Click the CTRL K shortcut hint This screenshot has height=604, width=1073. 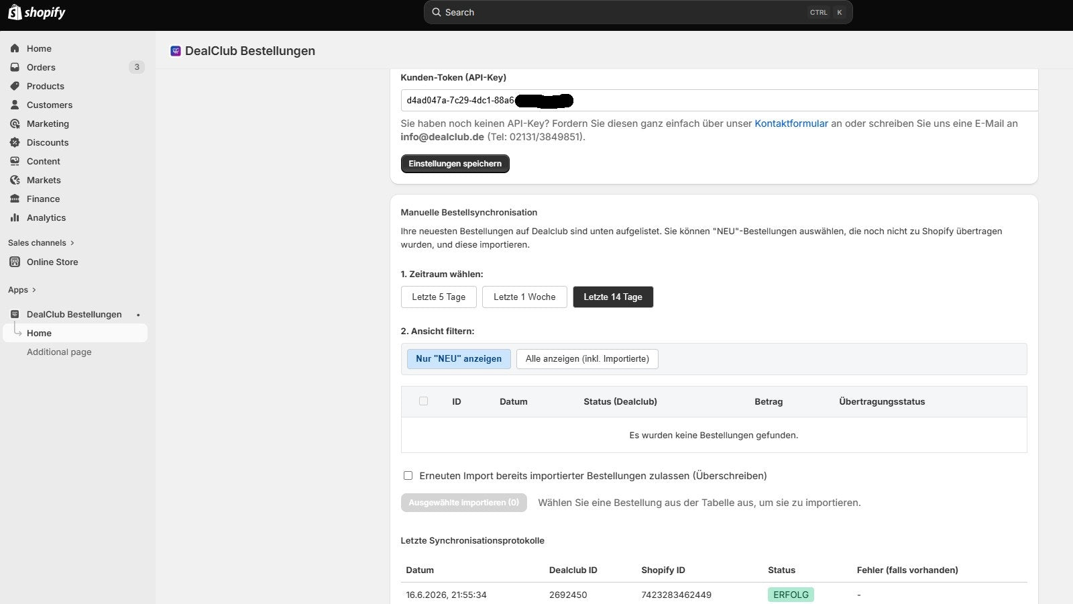826,12
